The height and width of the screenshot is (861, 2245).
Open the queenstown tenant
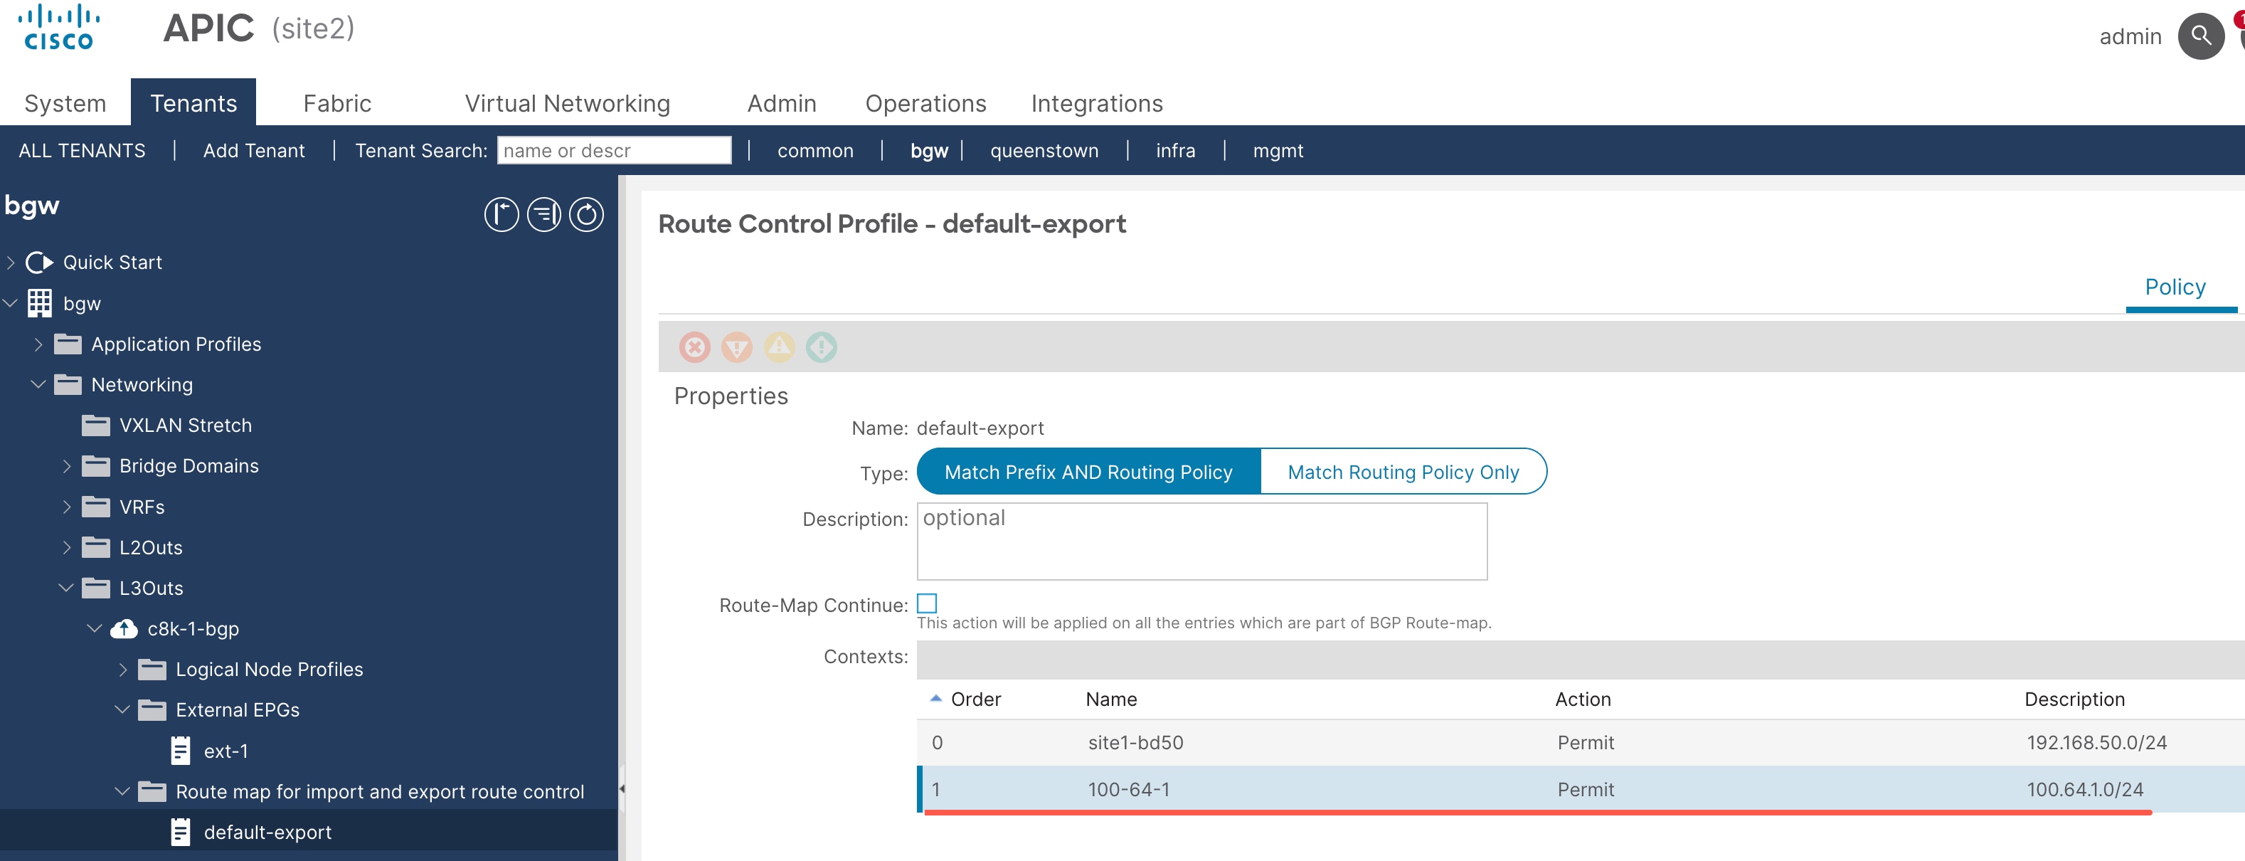(1044, 151)
